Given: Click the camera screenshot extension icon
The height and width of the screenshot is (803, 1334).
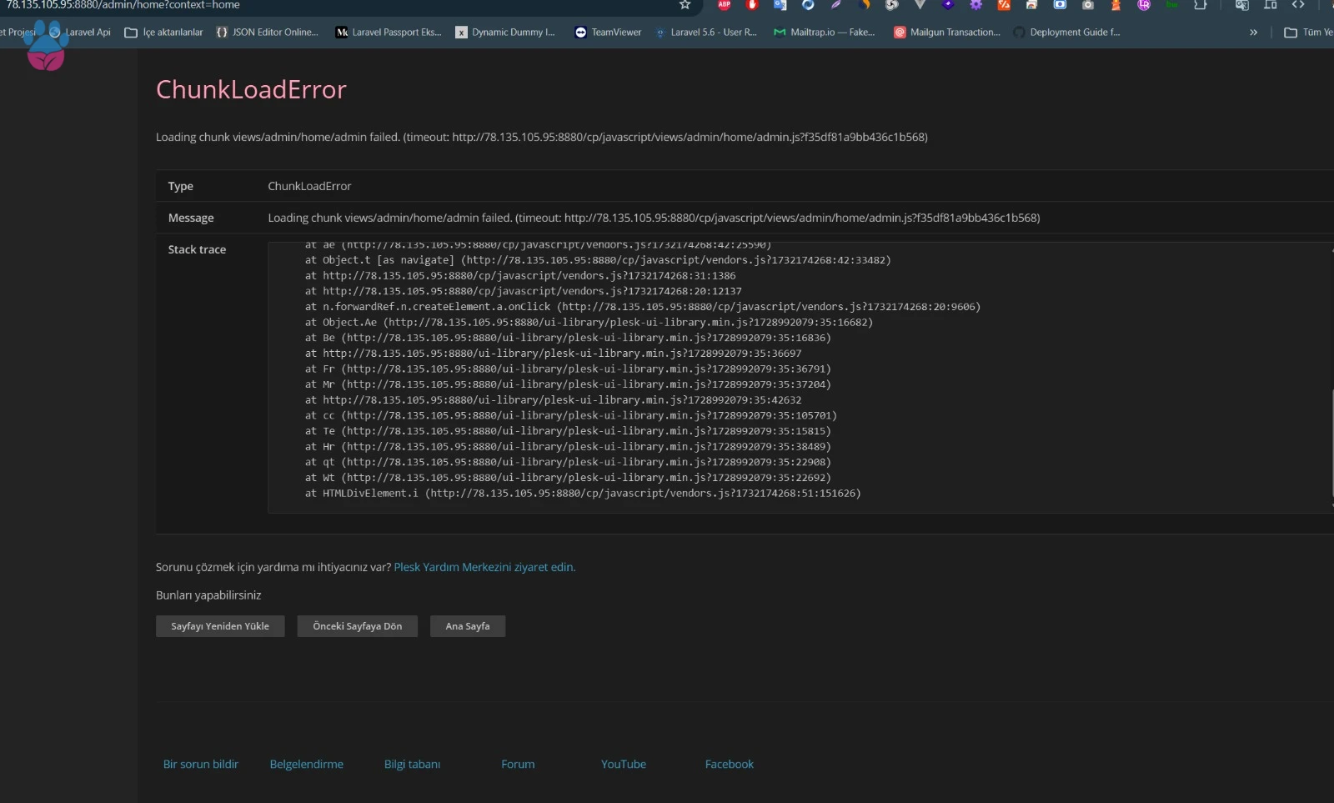Looking at the screenshot, I should (1088, 4).
